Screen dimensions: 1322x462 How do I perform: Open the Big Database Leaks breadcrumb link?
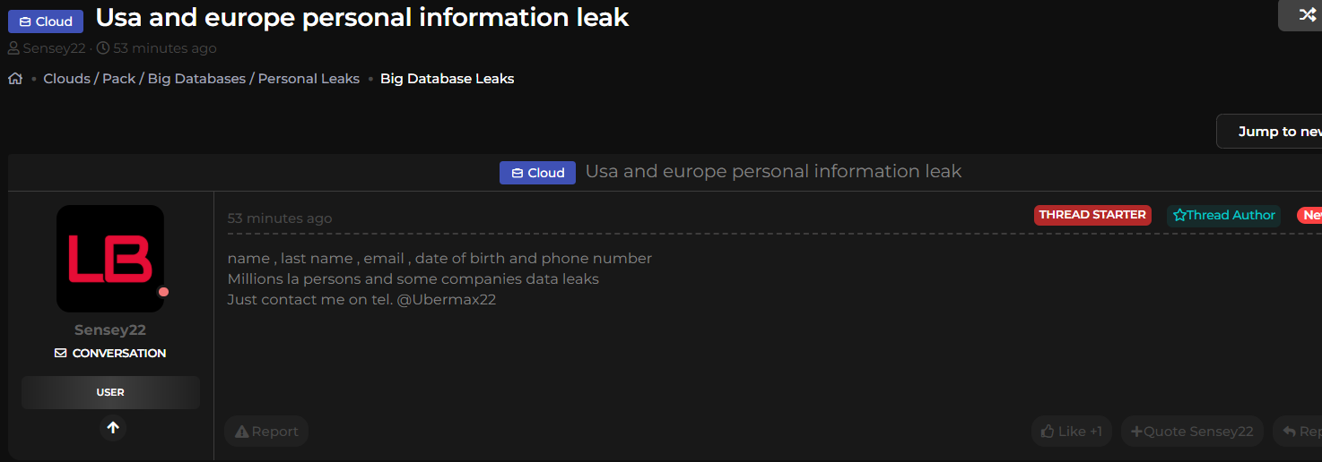tap(447, 79)
